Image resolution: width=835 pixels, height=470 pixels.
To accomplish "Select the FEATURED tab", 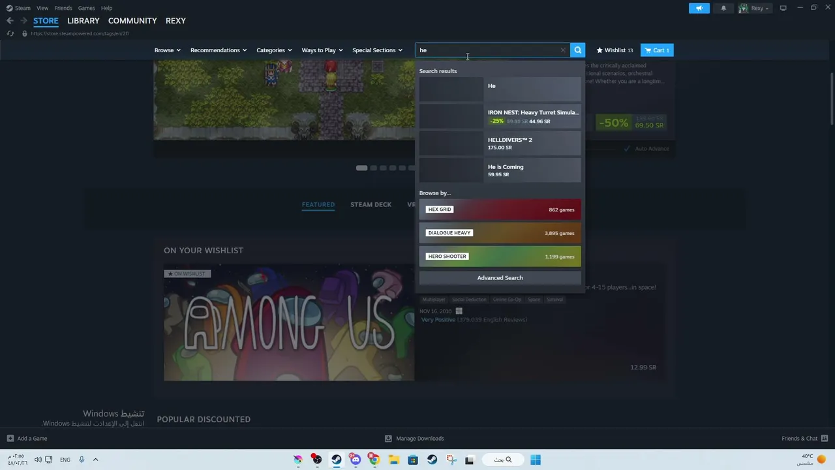I will pos(318,204).
